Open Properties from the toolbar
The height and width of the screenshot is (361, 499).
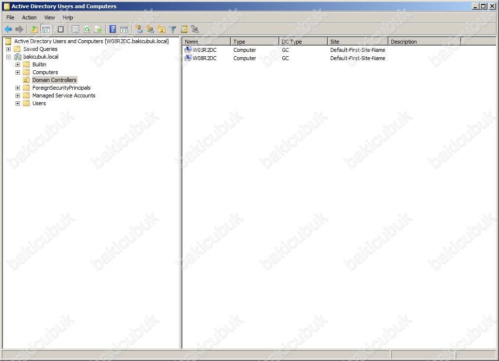click(76, 30)
